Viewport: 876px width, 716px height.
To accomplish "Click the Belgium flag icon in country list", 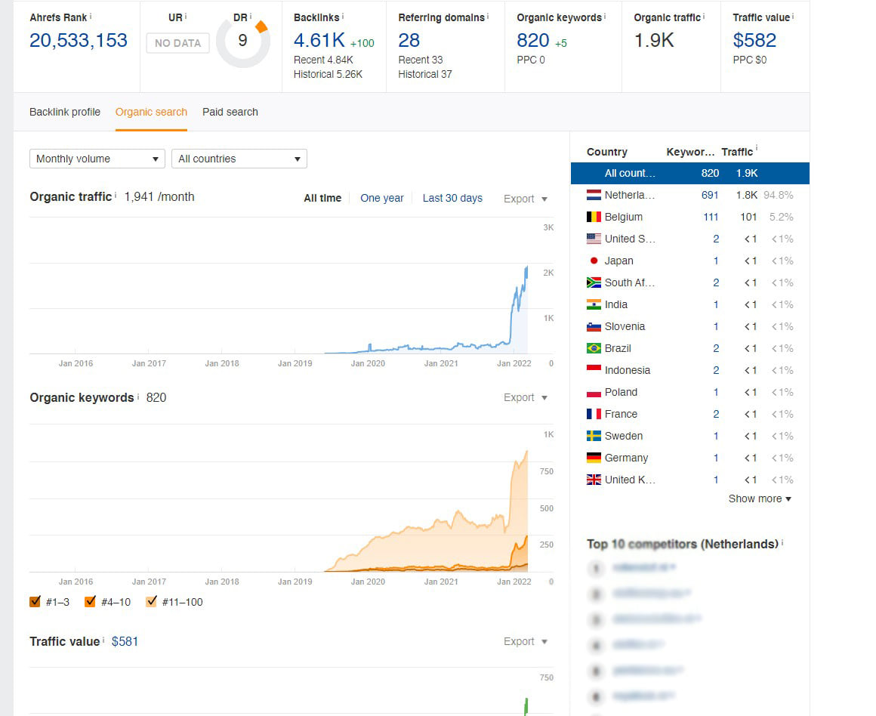I will click(594, 217).
